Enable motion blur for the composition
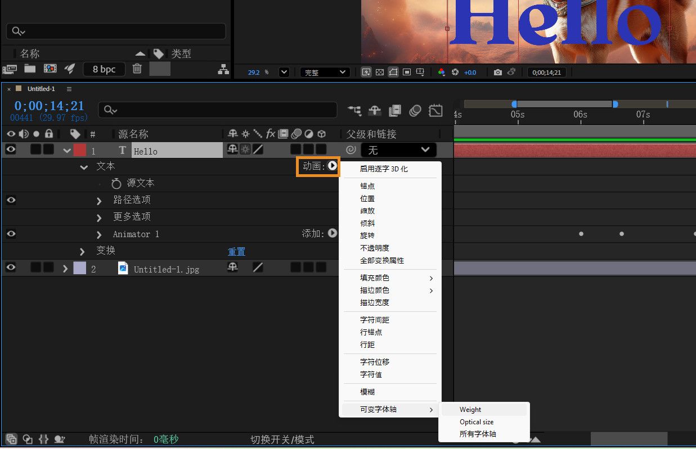 415,111
